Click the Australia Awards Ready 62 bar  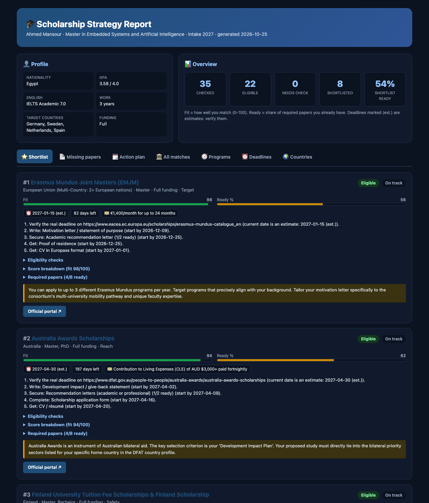tap(311, 360)
